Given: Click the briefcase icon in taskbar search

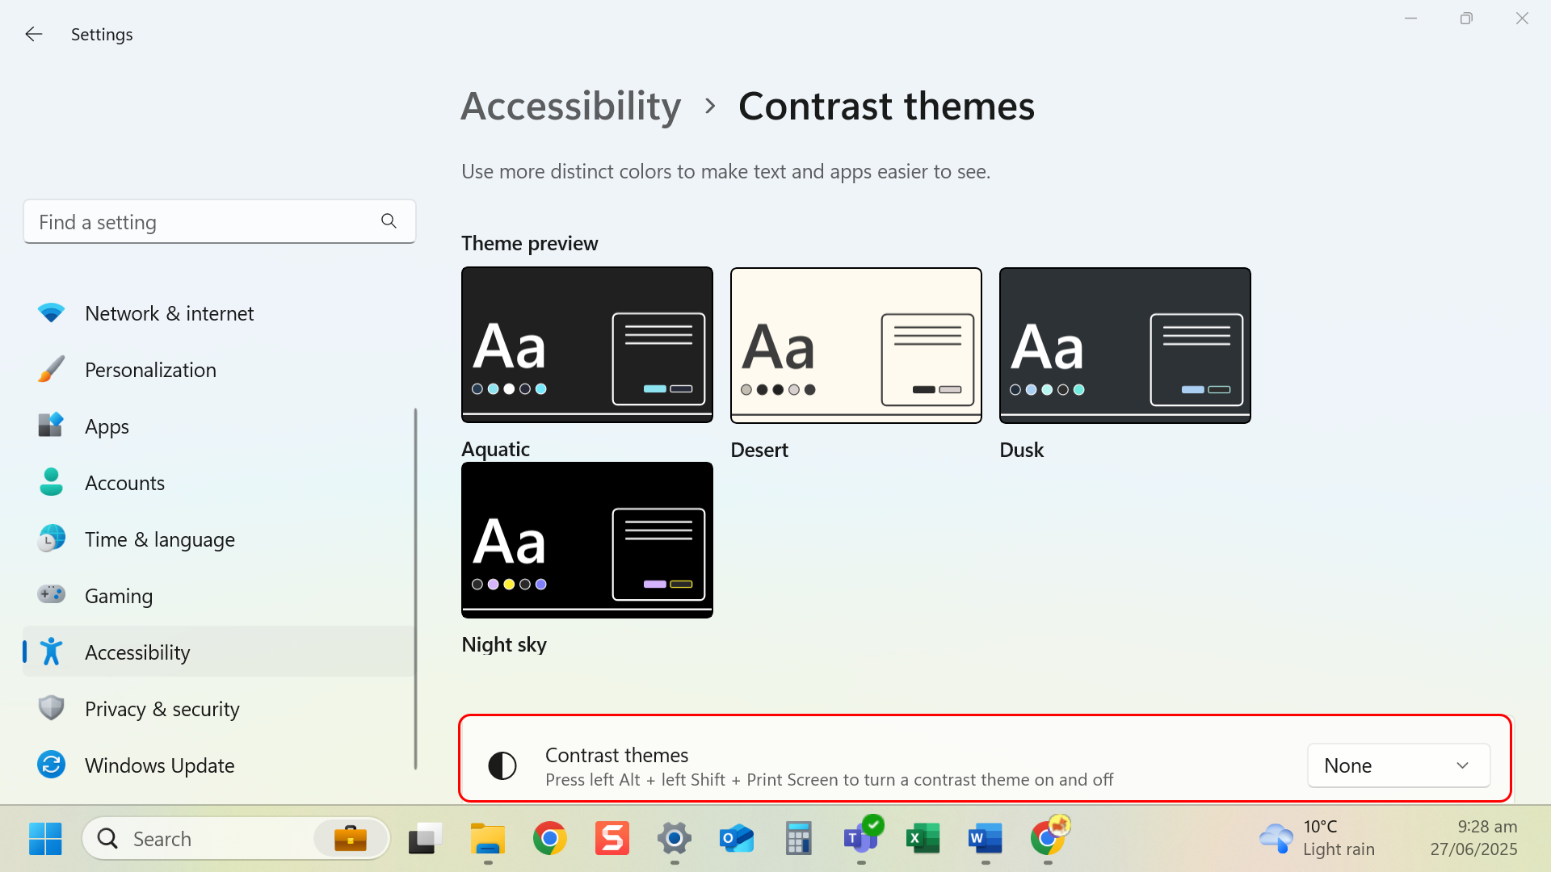Looking at the screenshot, I should click(x=351, y=839).
